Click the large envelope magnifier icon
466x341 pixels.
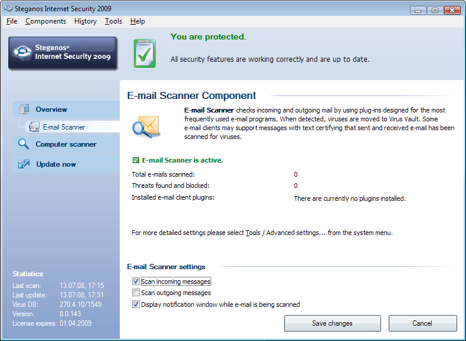click(146, 127)
